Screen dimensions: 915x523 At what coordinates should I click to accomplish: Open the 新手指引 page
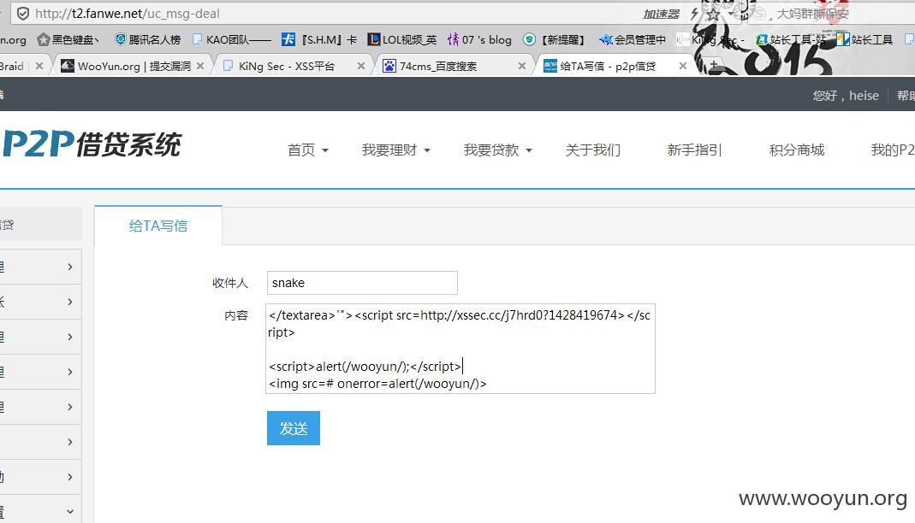tap(694, 150)
